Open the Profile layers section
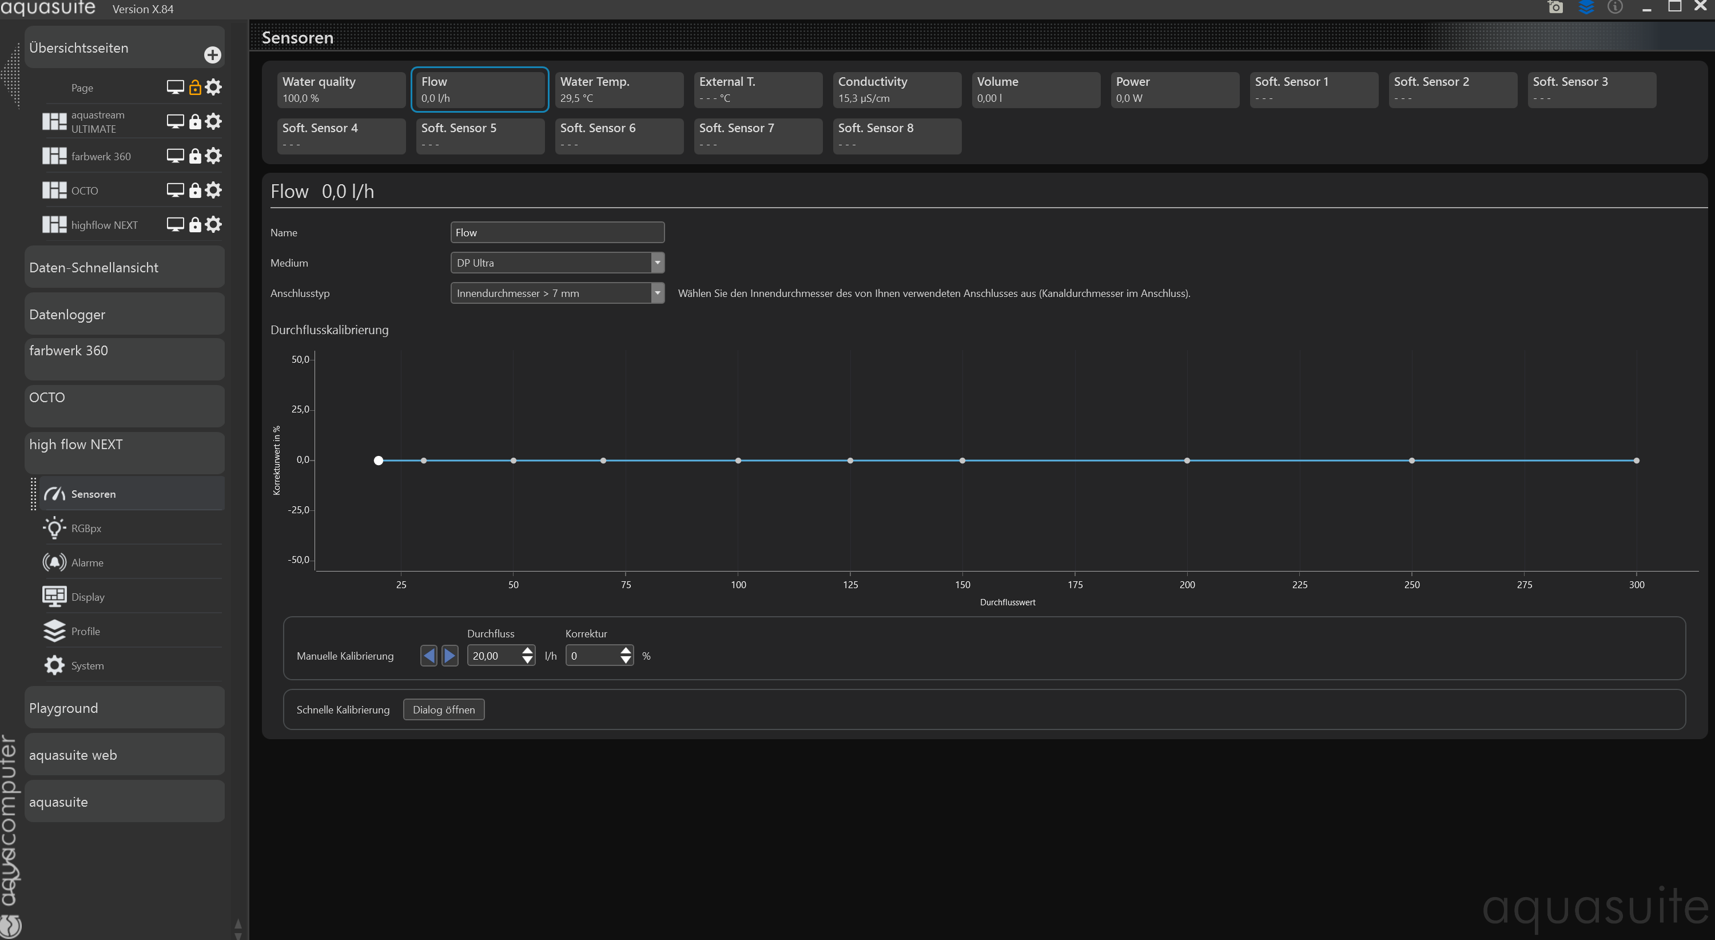The width and height of the screenshot is (1715, 940). 85,631
